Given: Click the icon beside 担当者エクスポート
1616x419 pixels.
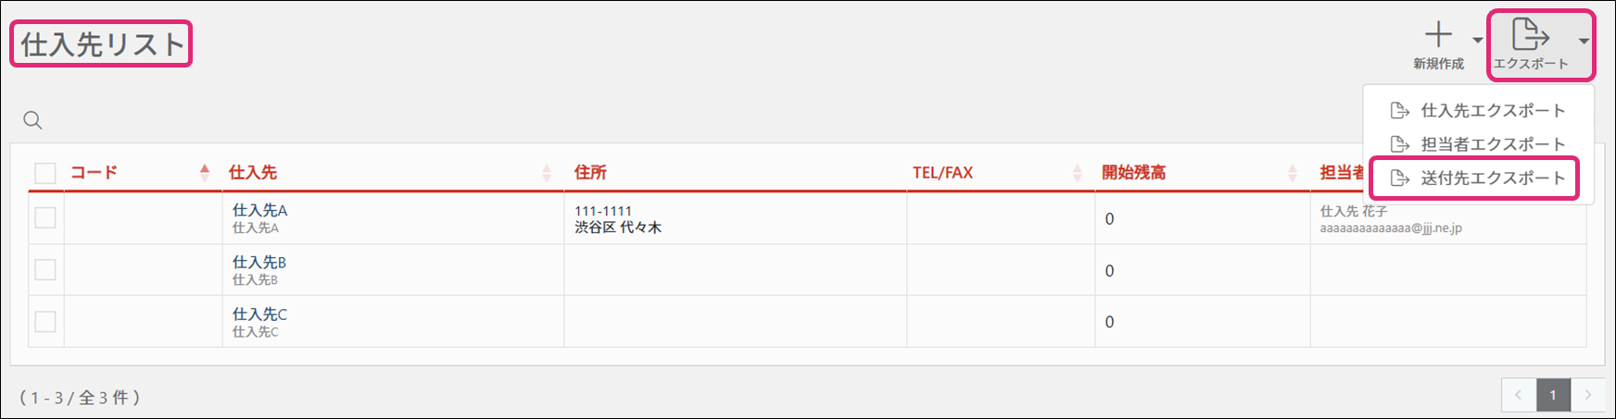Looking at the screenshot, I should coord(1400,144).
